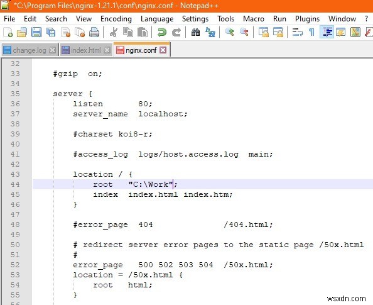Viewport: 373px width, 305px height.
Task: Open the Language menu
Action: pyautogui.click(x=157, y=19)
